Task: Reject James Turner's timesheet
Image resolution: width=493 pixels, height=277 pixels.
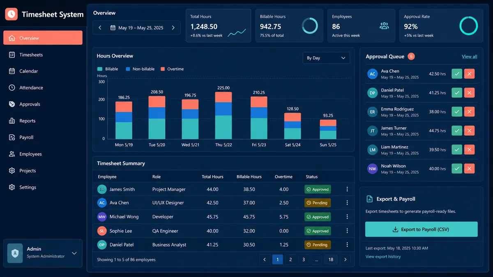Action: pyautogui.click(x=470, y=131)
